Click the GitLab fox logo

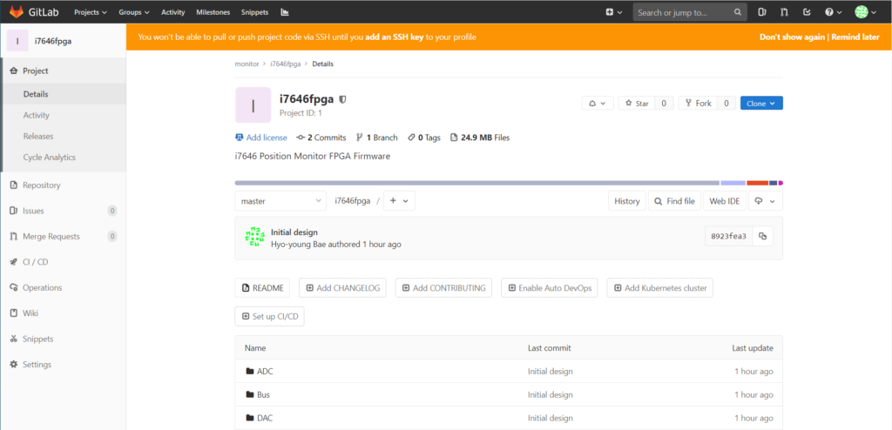click(x=17, y=12)
